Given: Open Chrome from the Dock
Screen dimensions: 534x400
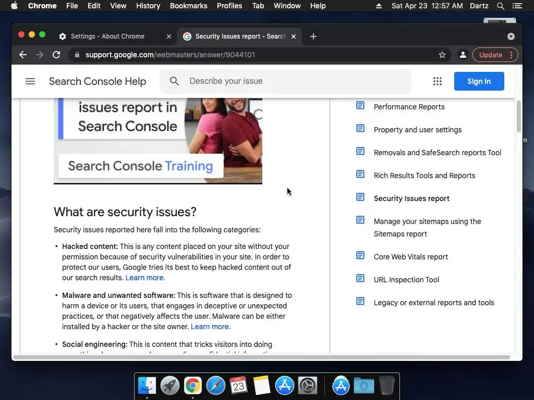Looking at the screenshot, I should point(193,386).
